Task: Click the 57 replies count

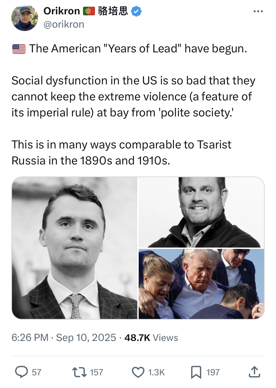Action: 36,372
